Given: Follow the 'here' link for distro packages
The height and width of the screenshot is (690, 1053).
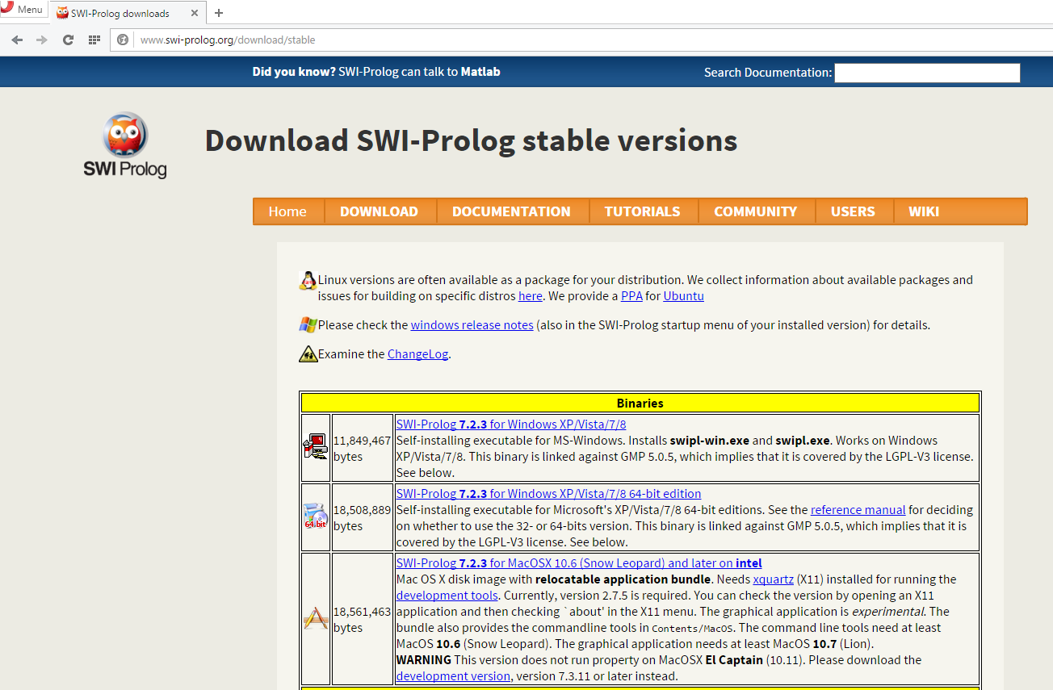Looking at the screenshot, I should (x=530, y=296).
